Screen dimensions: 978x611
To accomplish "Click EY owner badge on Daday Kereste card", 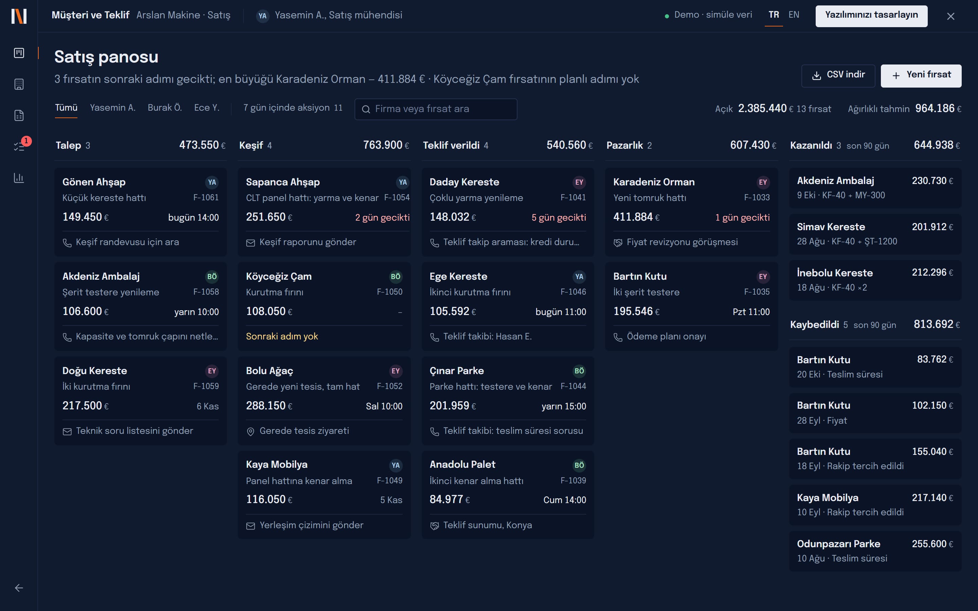I will 579,182.
